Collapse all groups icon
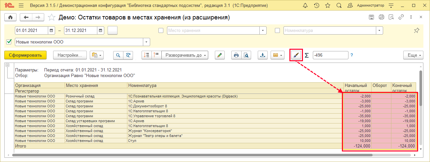The height and width of the screenshot is (162, 430). click(x=147, y=55)
